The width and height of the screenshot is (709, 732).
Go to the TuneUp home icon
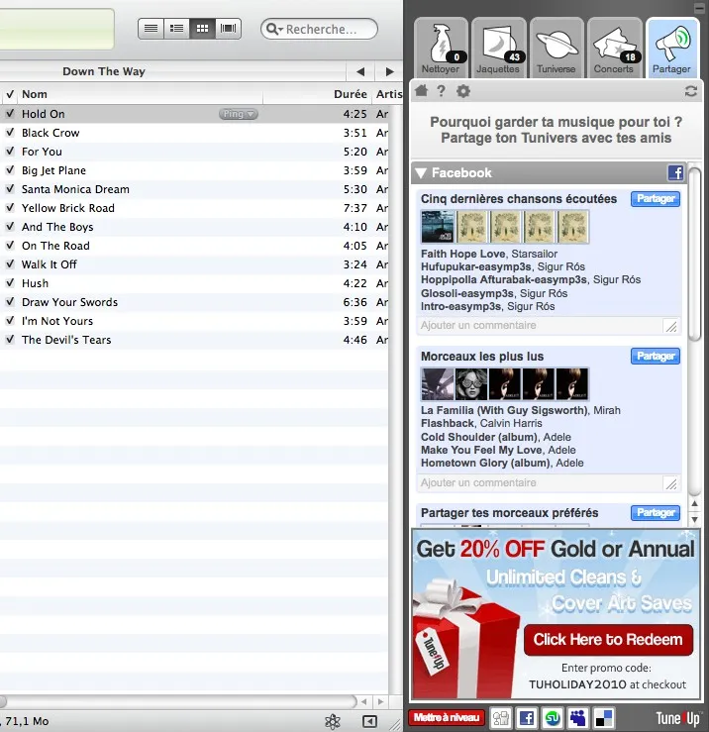pyautogui.click(x=421, y=90)
